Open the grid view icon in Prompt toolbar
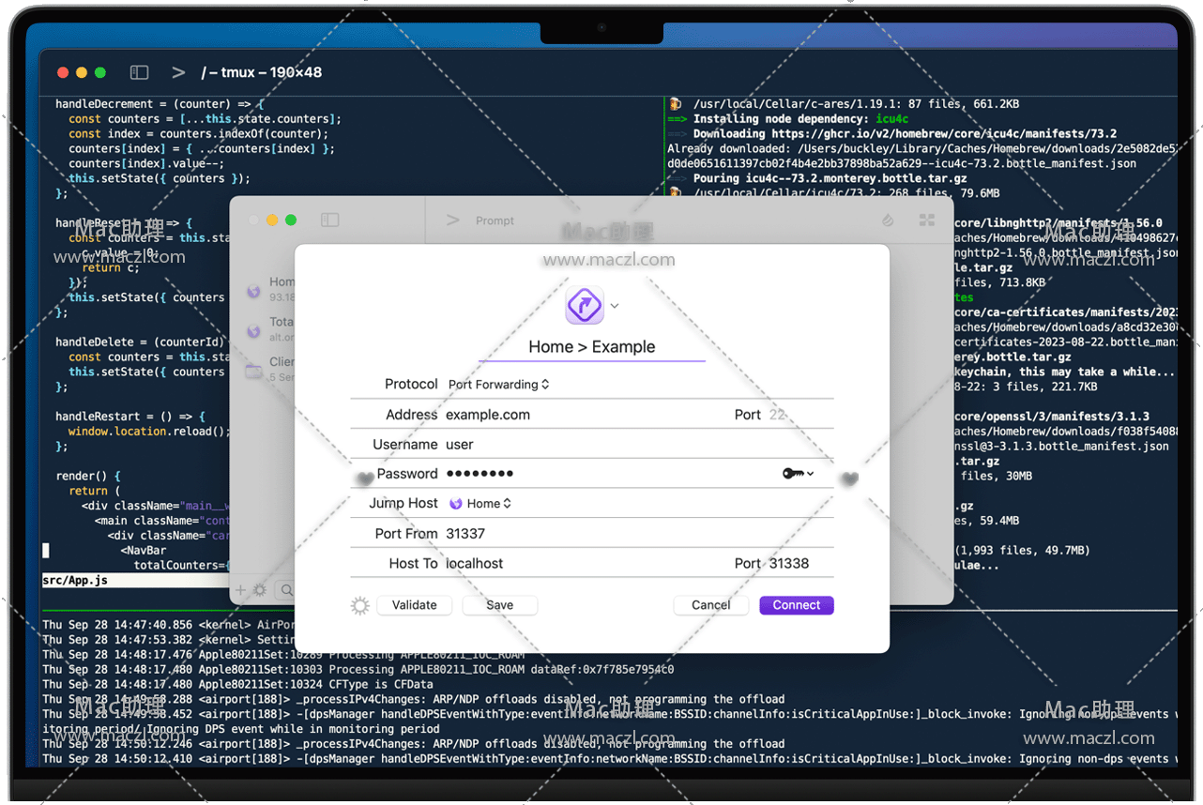Screen dimensions: 1203x805 coord(927,220)
